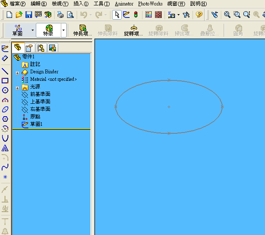Select Material <not specified> item
This screenshot has width=265, height=235.
(x=53, y=79)
